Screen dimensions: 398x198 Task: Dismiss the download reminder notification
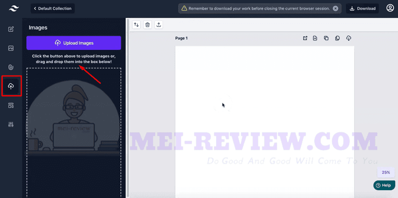coord(335,8)
